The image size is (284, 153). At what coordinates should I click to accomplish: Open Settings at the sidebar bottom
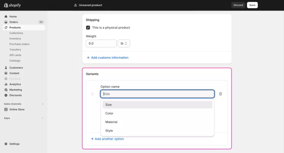[x=14, y=144]
